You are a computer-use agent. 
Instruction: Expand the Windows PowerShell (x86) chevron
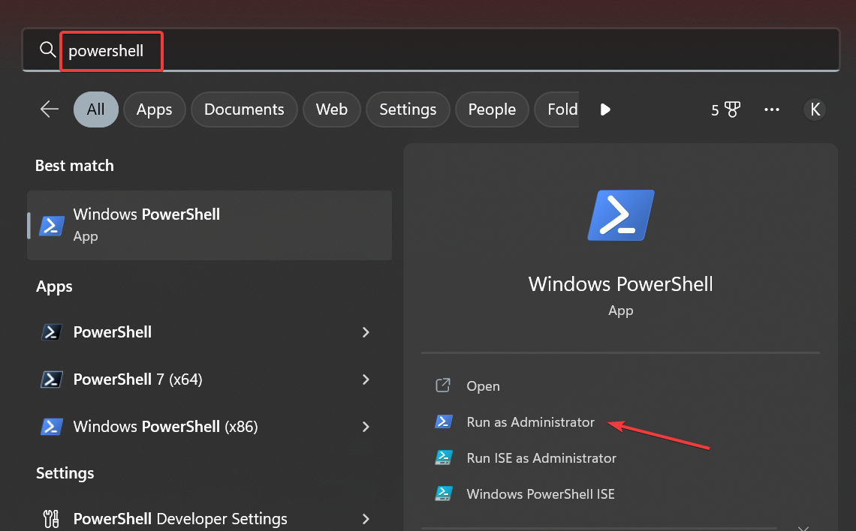366,426
